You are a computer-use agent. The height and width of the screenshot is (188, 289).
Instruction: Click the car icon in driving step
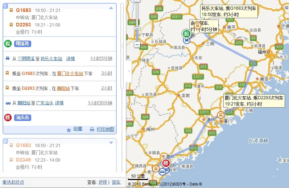[8, 58]
